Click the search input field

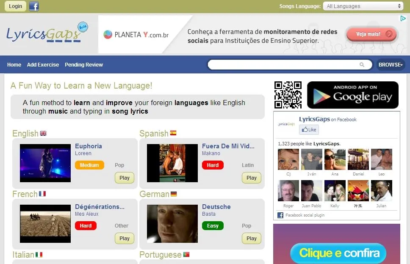click(x=290, y=65)
